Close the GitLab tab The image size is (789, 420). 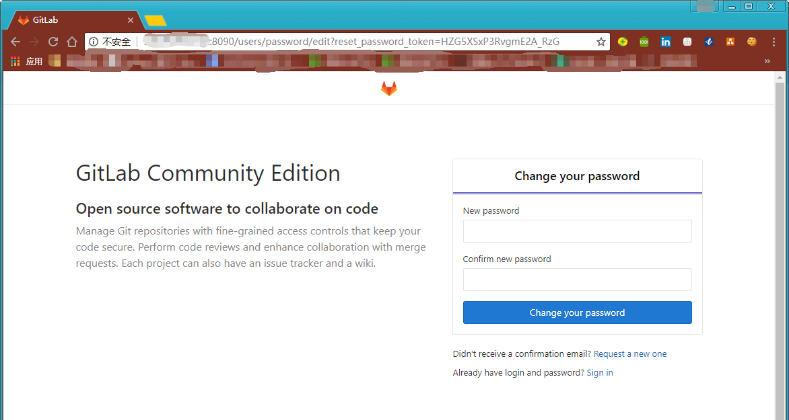(131, 20)
